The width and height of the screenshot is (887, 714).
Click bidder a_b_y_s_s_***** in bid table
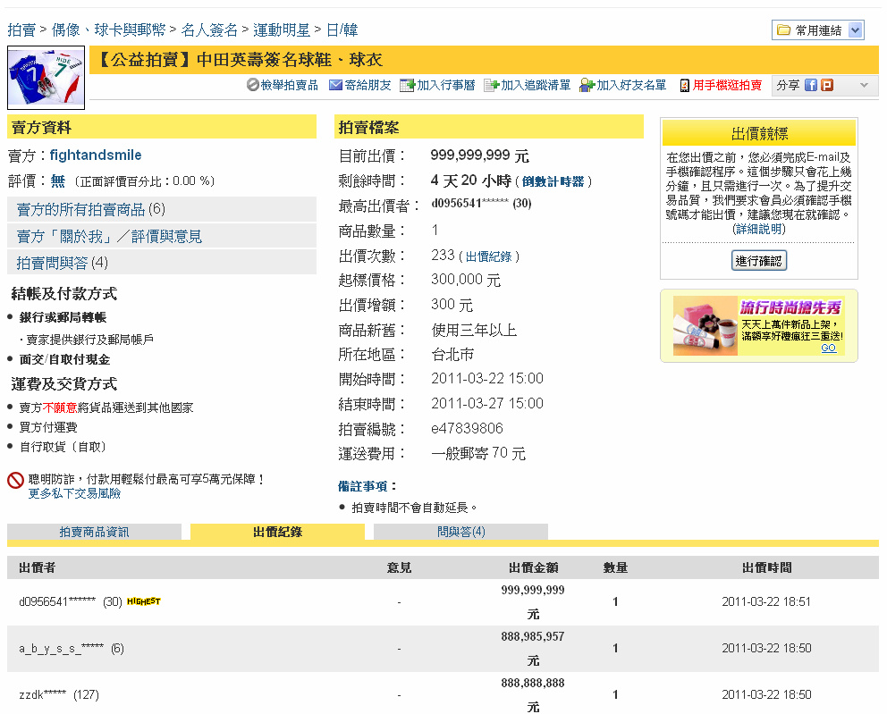pos(61,649)
